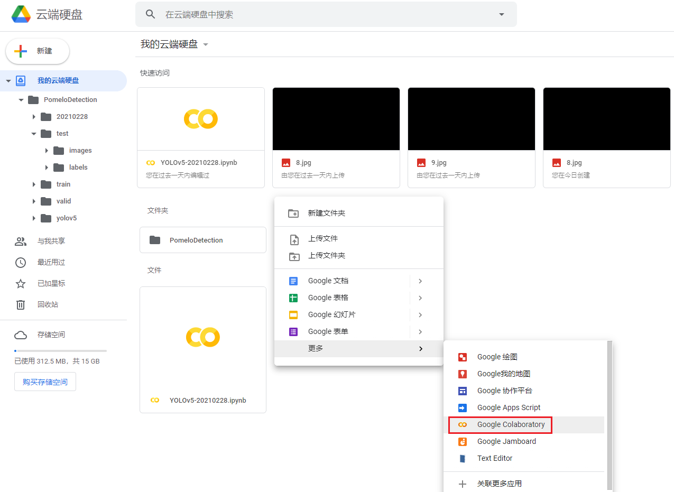
Task: Click the Google 绘图 drawing icon
Action: tap(463, 357)
